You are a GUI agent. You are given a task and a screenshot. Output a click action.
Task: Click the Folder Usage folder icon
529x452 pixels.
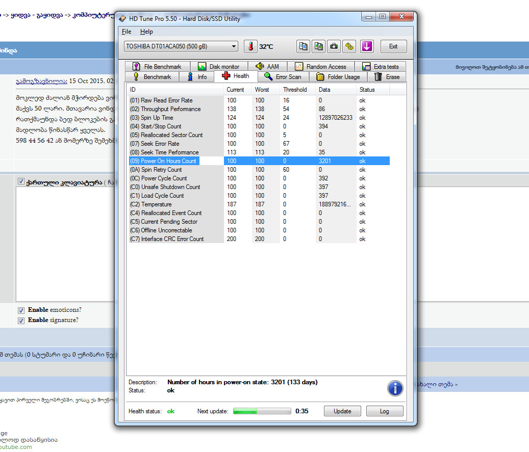coord(320,77)
